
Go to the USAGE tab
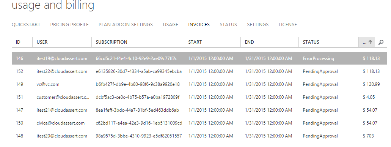171,24
